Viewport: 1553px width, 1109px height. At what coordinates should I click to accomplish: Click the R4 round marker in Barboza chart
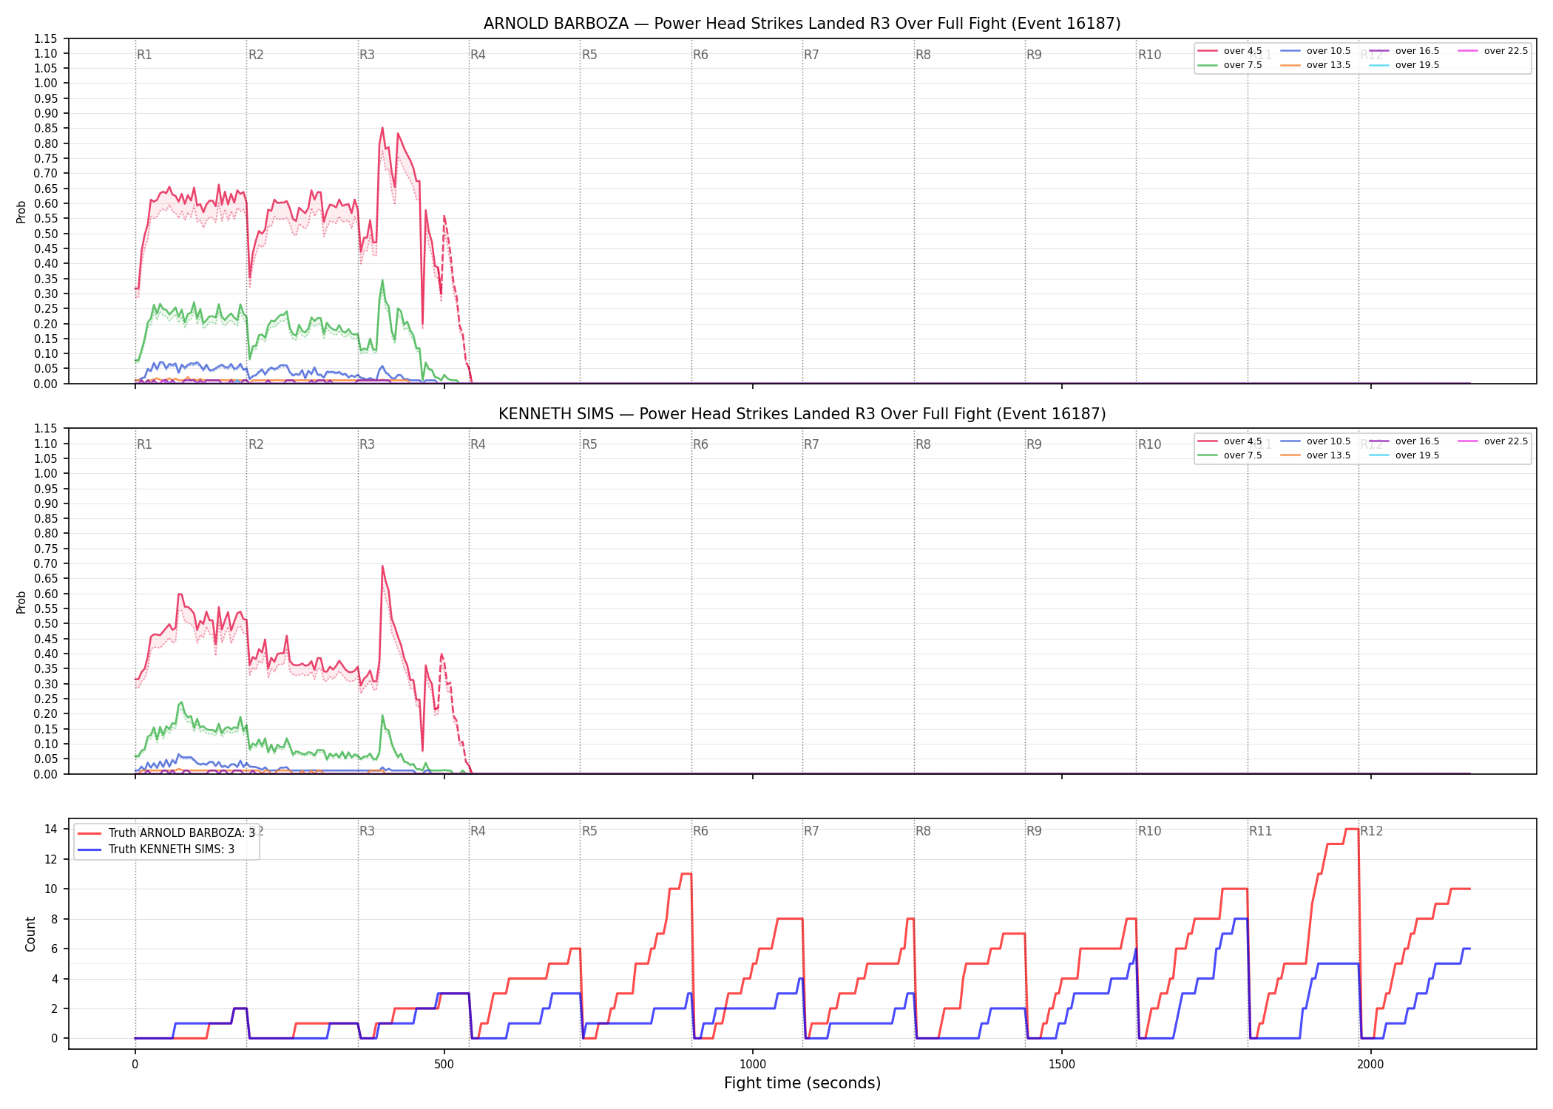pyautogui.click(x=478, y=55)
